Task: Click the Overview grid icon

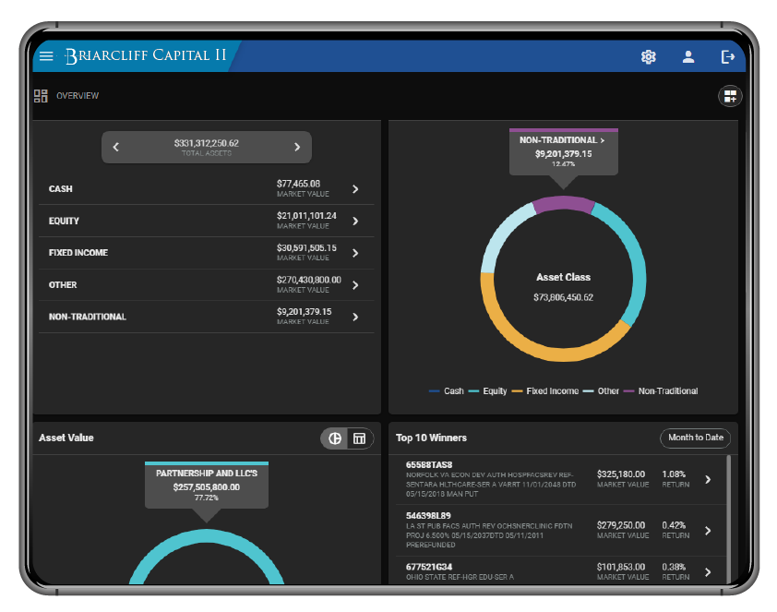Action: point(41,96)
